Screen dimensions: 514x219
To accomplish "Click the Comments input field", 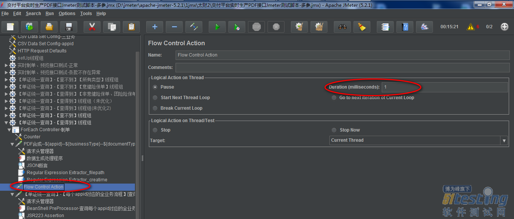I will 343,67.
